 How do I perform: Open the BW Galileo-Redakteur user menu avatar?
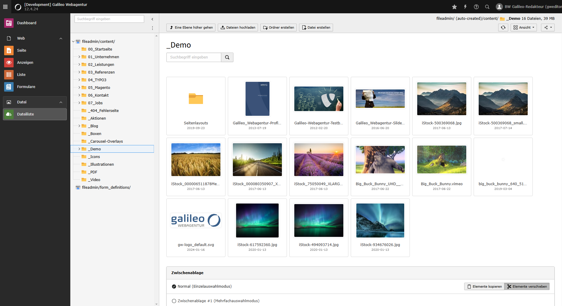pos(499,6)
